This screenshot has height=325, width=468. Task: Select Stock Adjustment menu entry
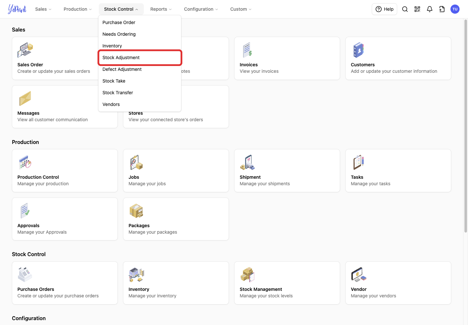pos(140,58)
